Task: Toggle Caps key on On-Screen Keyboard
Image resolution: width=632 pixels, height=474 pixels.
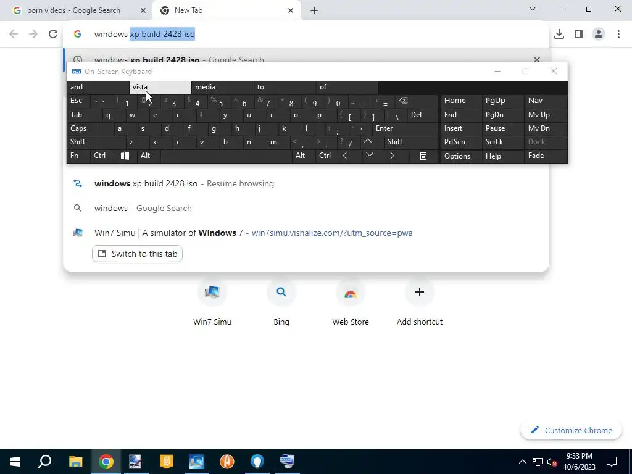Action: (x=89, y=128)
